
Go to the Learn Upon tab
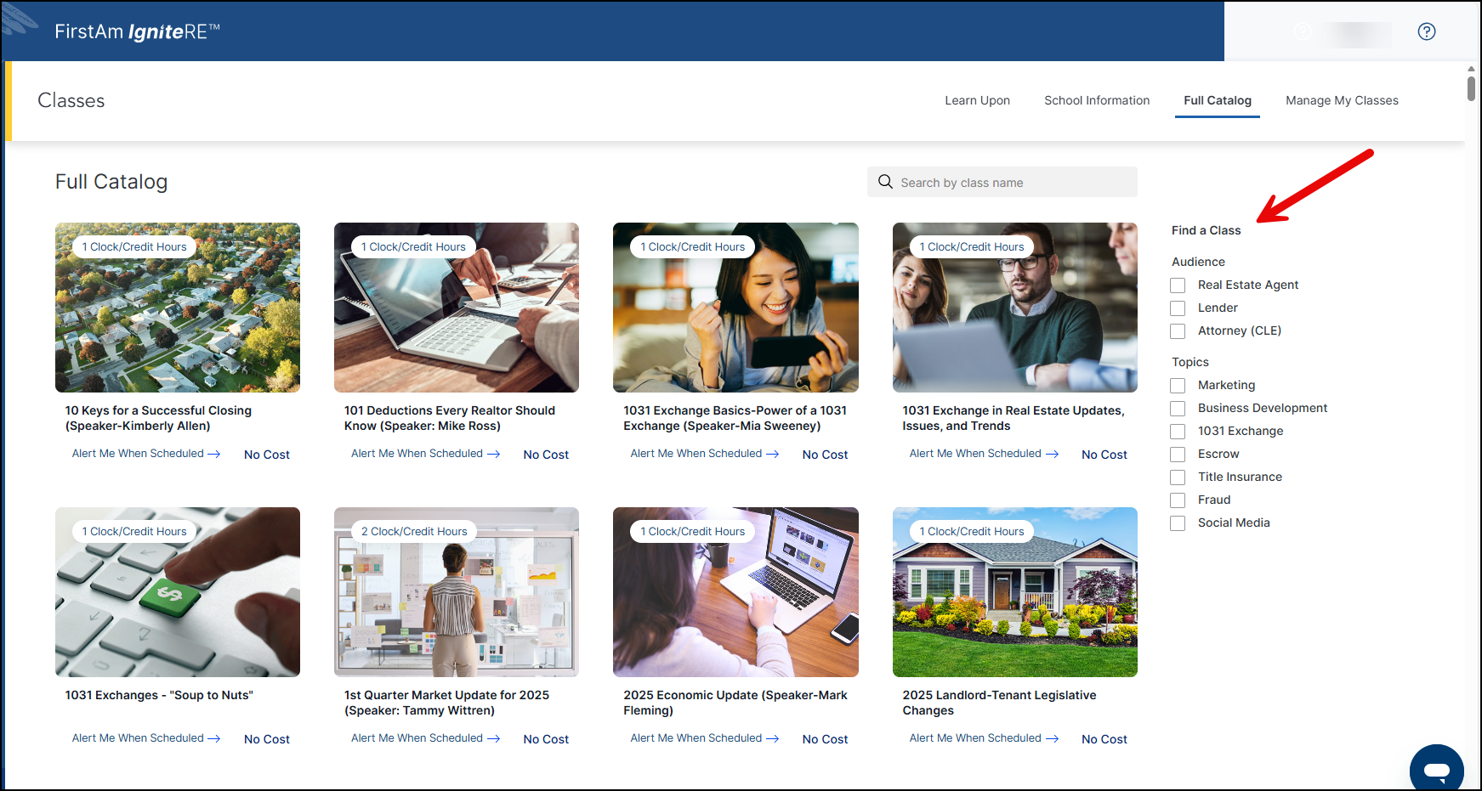tap(977, 100)
